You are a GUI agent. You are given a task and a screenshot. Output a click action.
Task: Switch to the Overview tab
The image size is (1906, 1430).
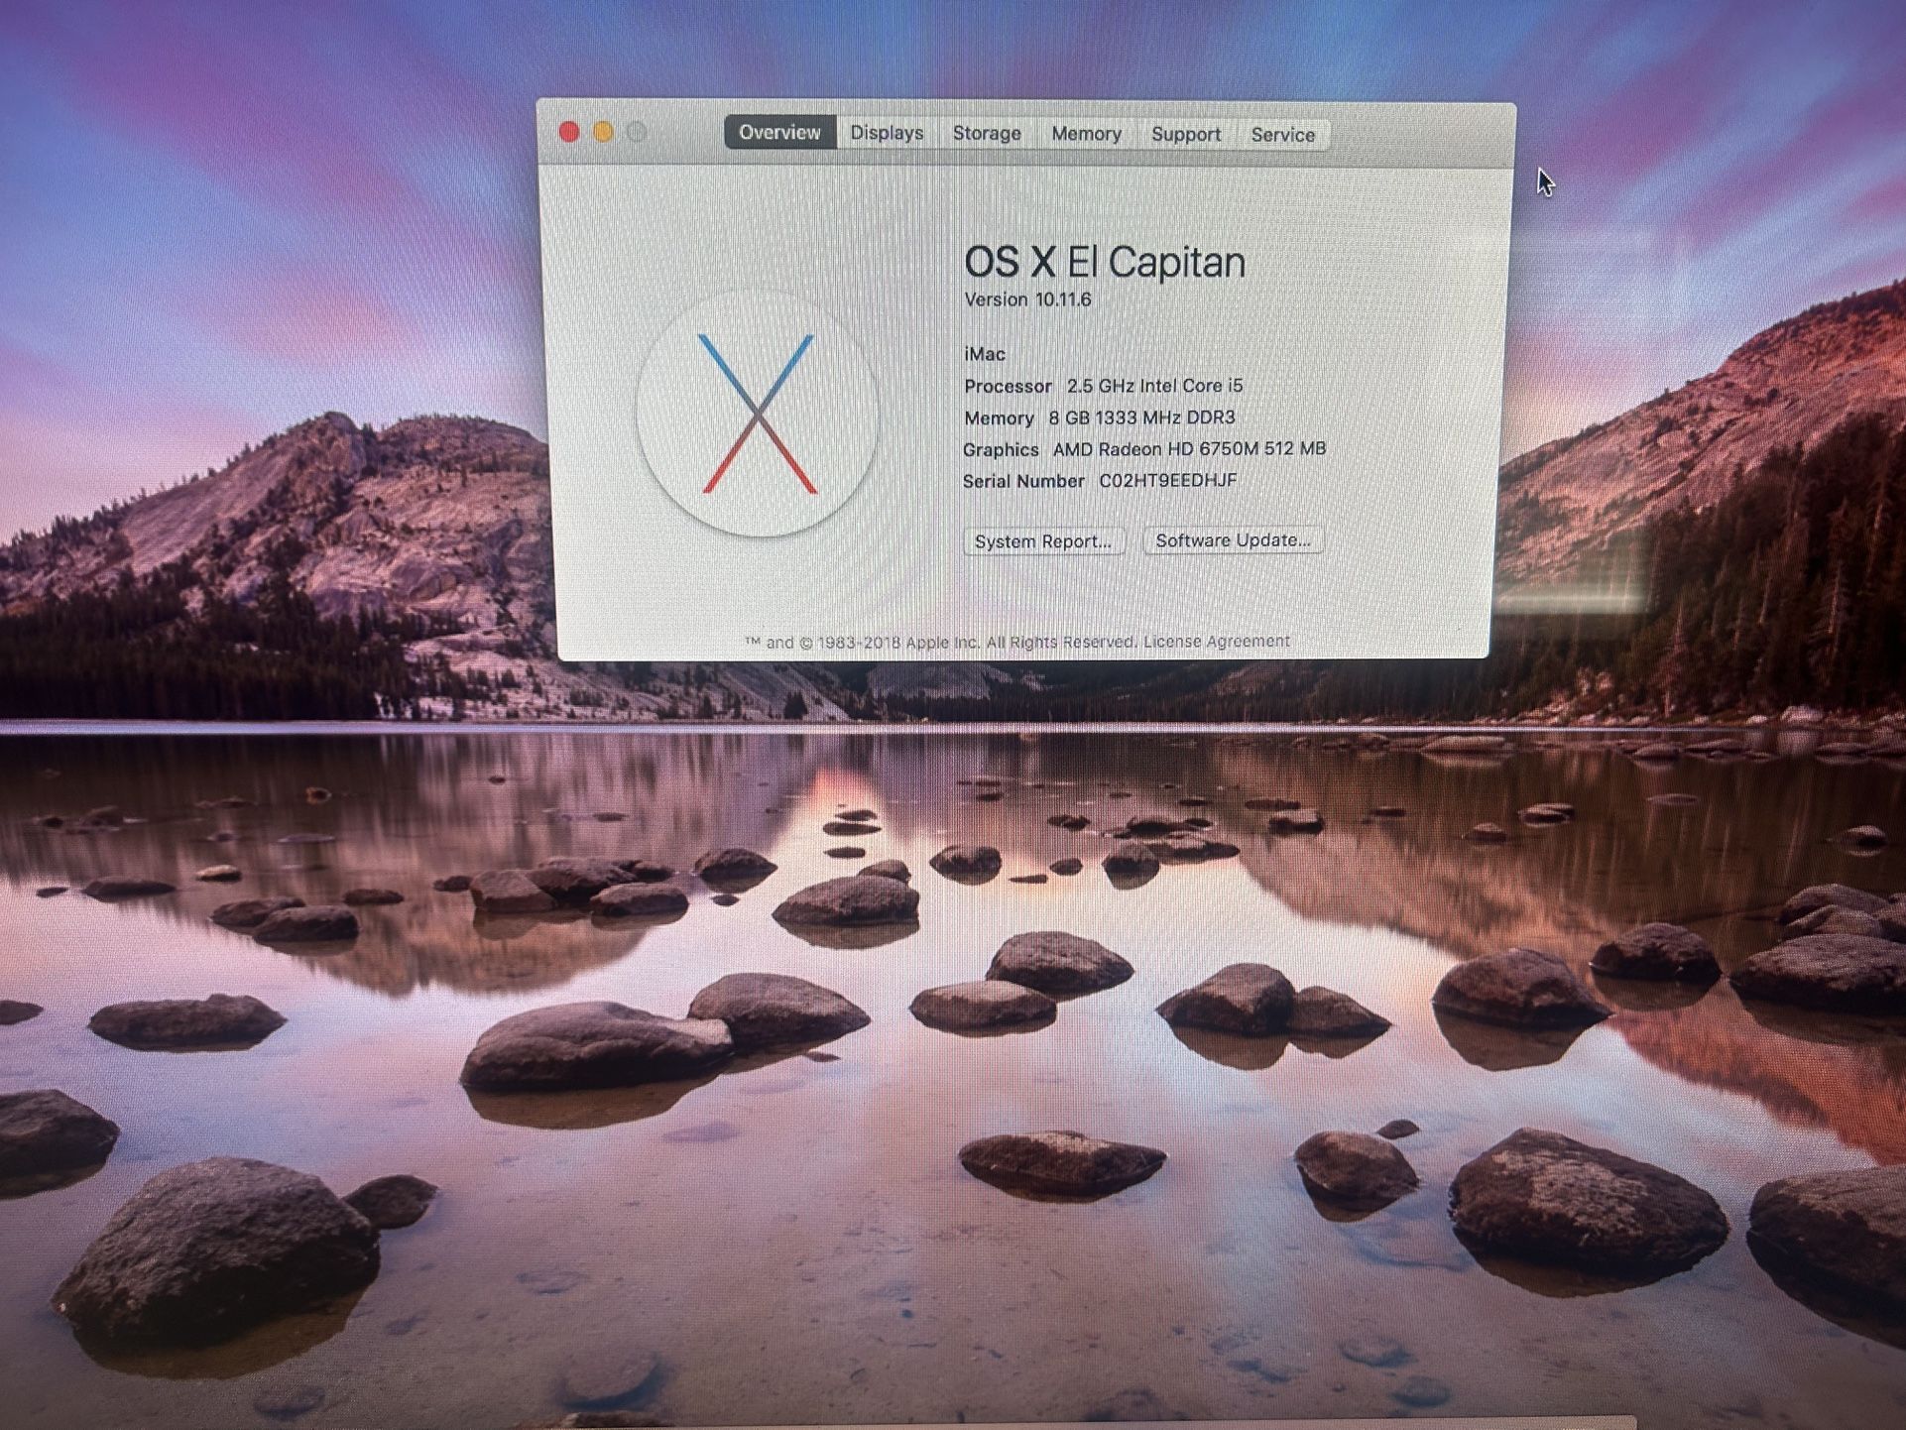pos(779,132)
